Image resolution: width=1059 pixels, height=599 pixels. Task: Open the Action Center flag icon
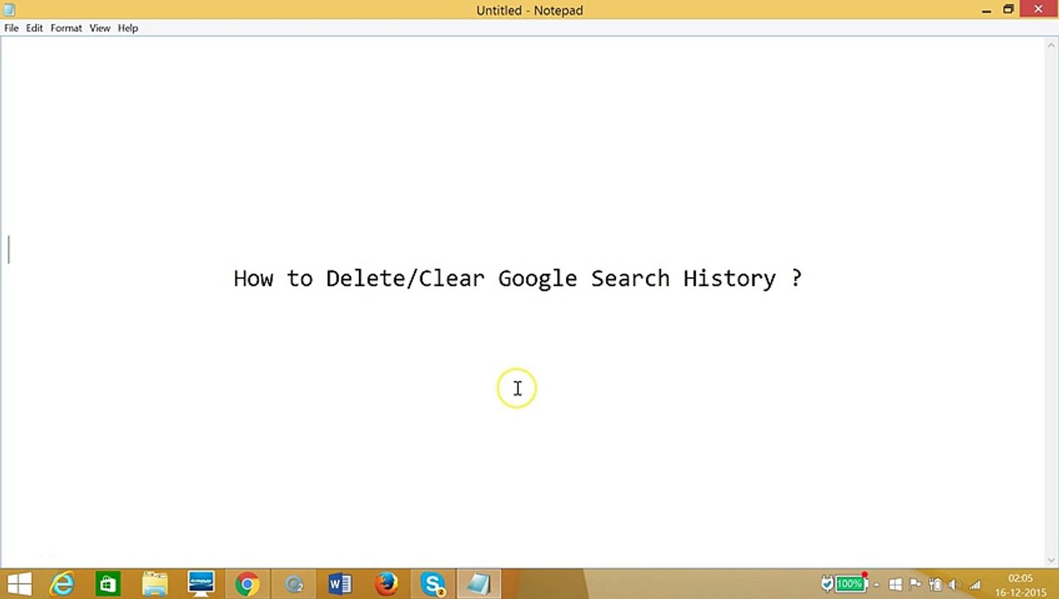click(915, 584)
